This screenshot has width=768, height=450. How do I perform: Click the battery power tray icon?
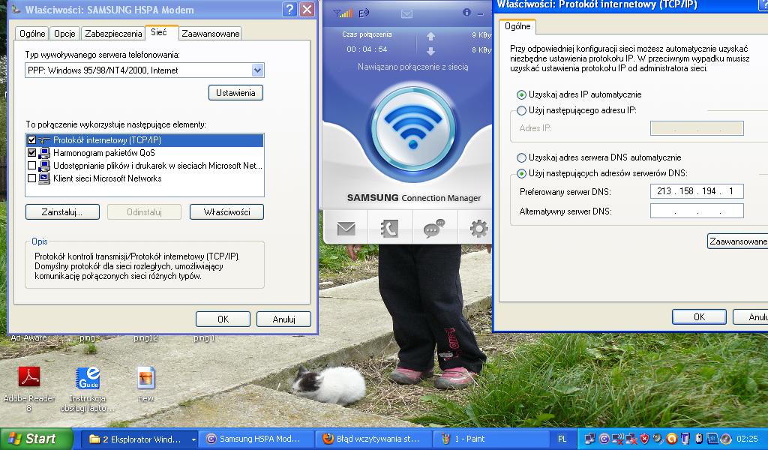[x=700, y=439]
